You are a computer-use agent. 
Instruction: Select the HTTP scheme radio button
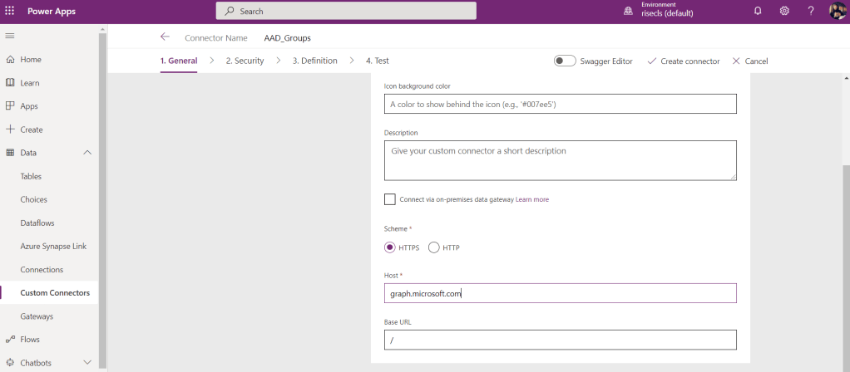point(433,247)
